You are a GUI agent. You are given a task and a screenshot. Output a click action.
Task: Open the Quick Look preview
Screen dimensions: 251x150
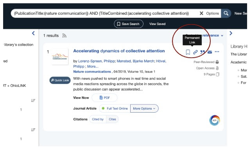tap(60, 80)
